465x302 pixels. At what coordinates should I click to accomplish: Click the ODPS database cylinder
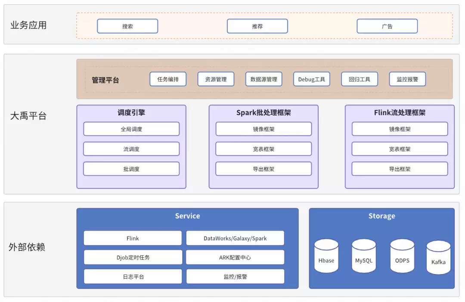pos(402,256)
